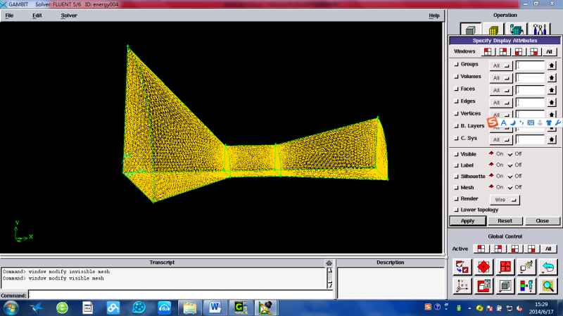Open the Solver menu
Image resolution: width=563 pixels, height=316 pixels.
[x=69, y=15]
